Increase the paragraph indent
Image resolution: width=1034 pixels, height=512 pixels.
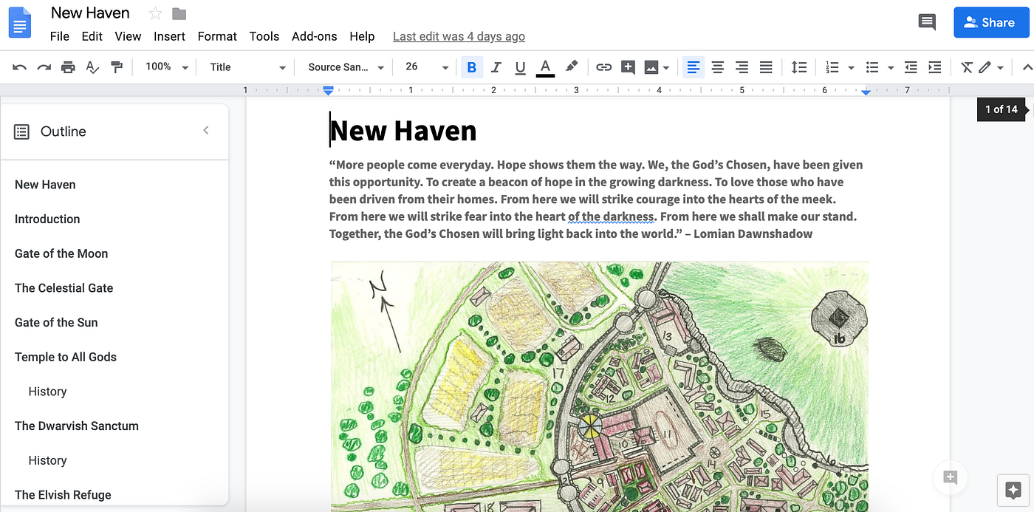pos(935,67)
